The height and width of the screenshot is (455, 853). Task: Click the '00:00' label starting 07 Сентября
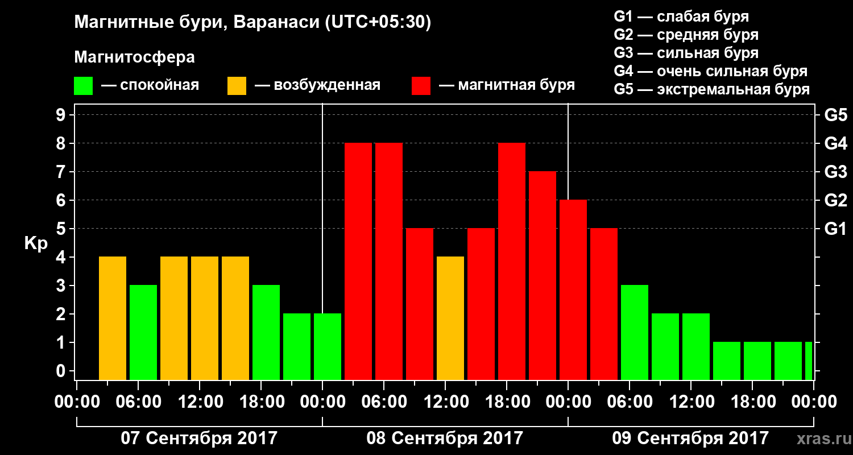tap(76, 402)
